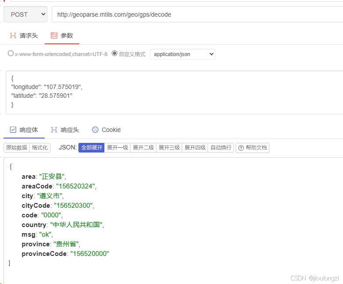Screen dimensions: 343x284
Task: Click the 请求头 H icon
Action: pos(13,35)
